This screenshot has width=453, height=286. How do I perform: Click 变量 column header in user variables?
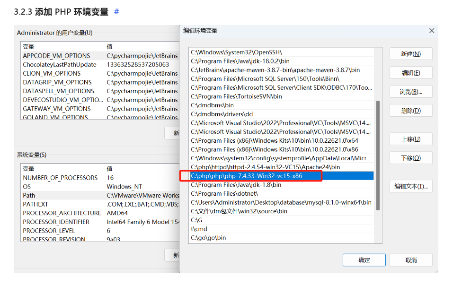point(62,47)
